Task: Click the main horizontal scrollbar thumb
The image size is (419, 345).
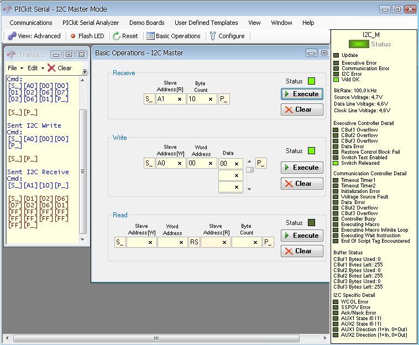Action: [156, 338]
